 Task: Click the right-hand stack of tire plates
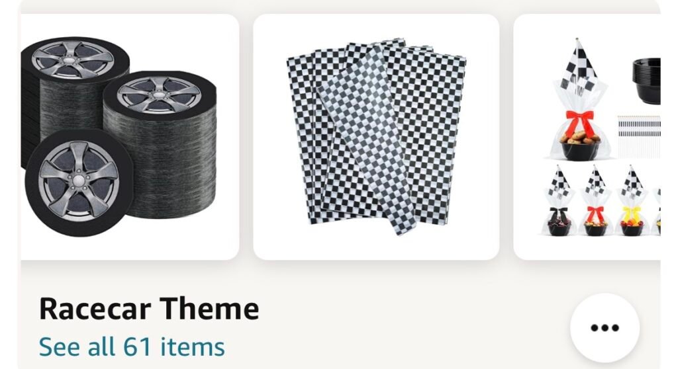161,145
